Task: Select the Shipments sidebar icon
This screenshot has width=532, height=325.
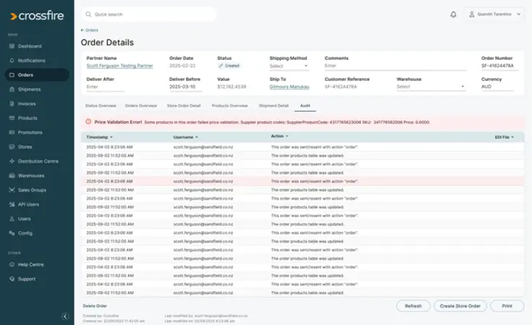Action: [x=12, y=89]
